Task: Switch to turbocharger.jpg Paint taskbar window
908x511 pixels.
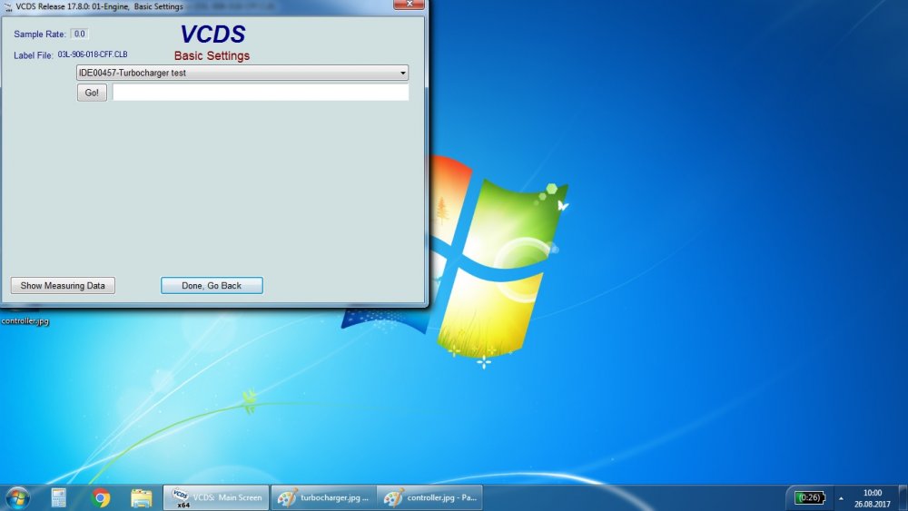Action: pos(323,497)
